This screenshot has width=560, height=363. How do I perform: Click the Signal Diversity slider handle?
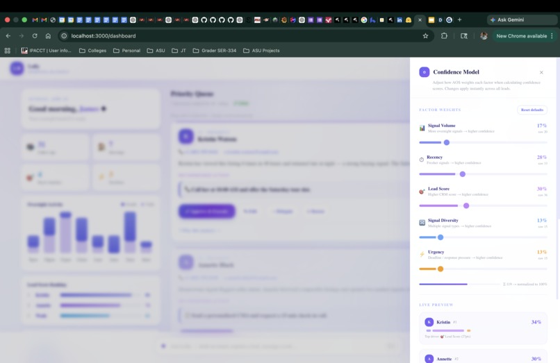(x=440, y=237)
